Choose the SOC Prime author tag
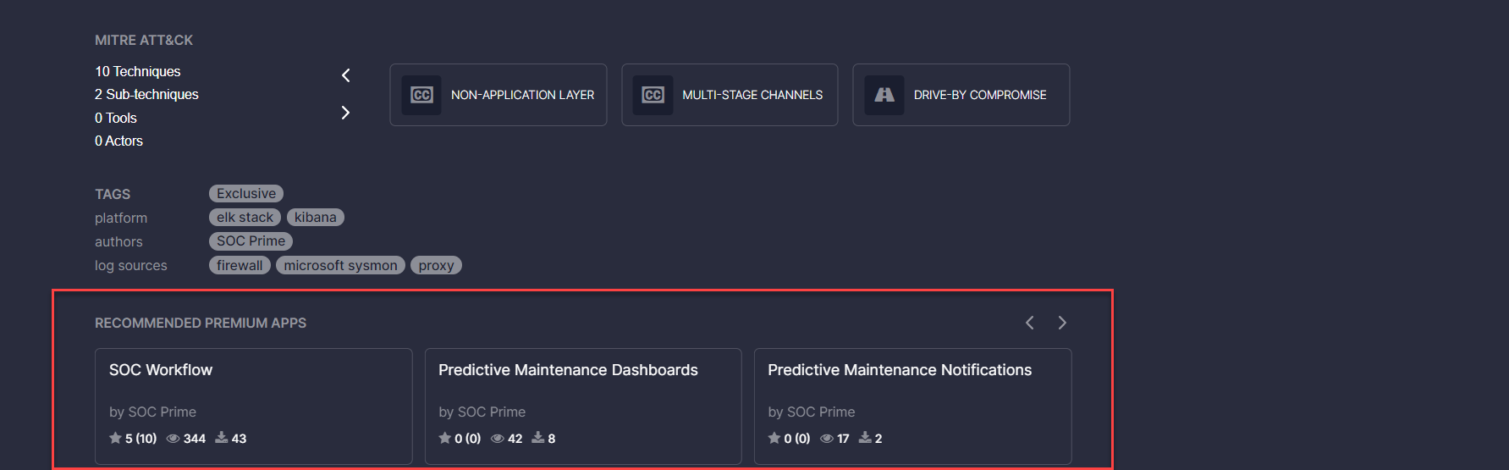 click(251, 241)
